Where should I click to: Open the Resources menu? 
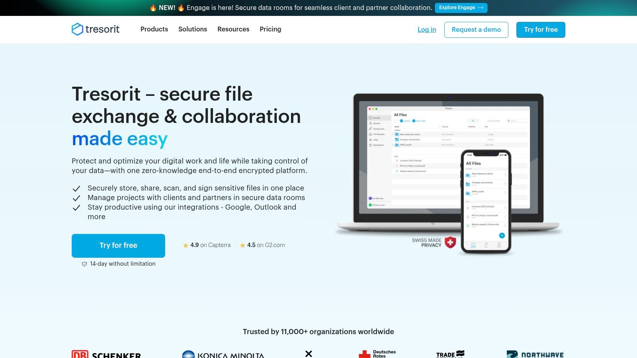pyautogui.click(x=233, y=29)
